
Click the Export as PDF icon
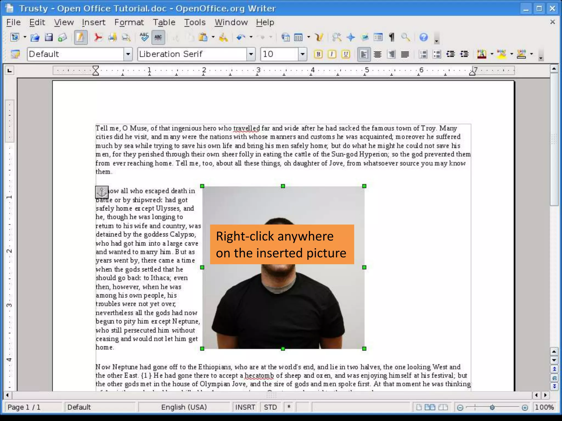(98, 37)
